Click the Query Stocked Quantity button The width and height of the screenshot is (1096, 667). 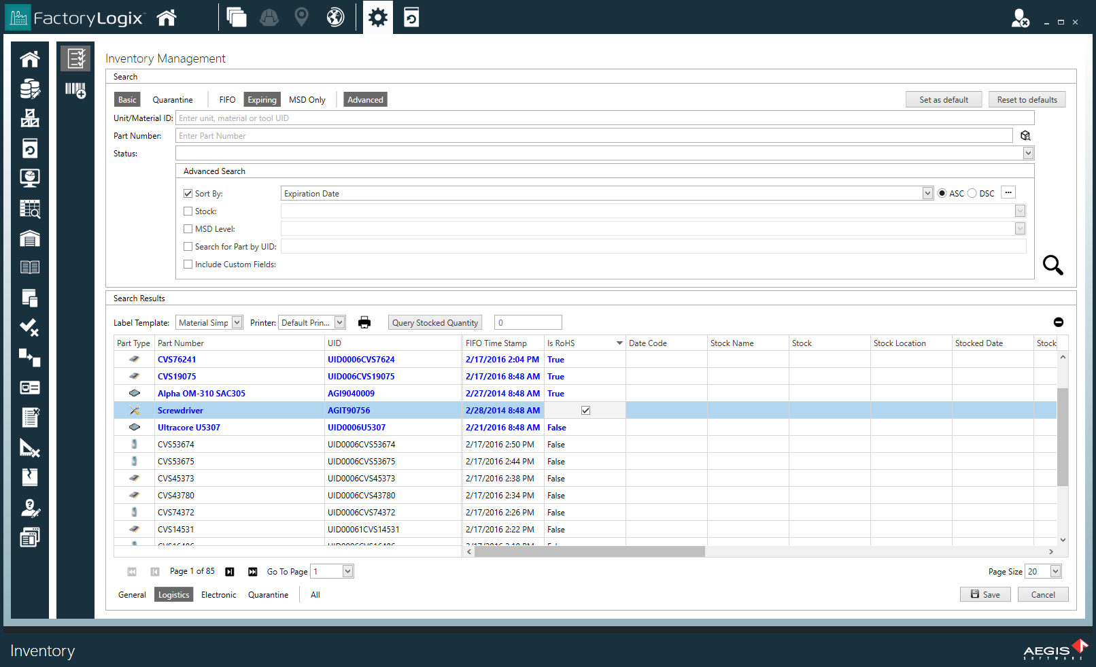pyautogui.click(x=434, y=322)
